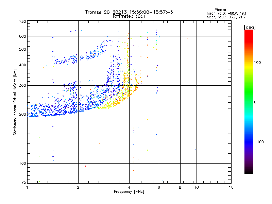The height and width of the screenshot is (204, 272).
Task: Click the '400' height tick label
Action: pos(22,65)
